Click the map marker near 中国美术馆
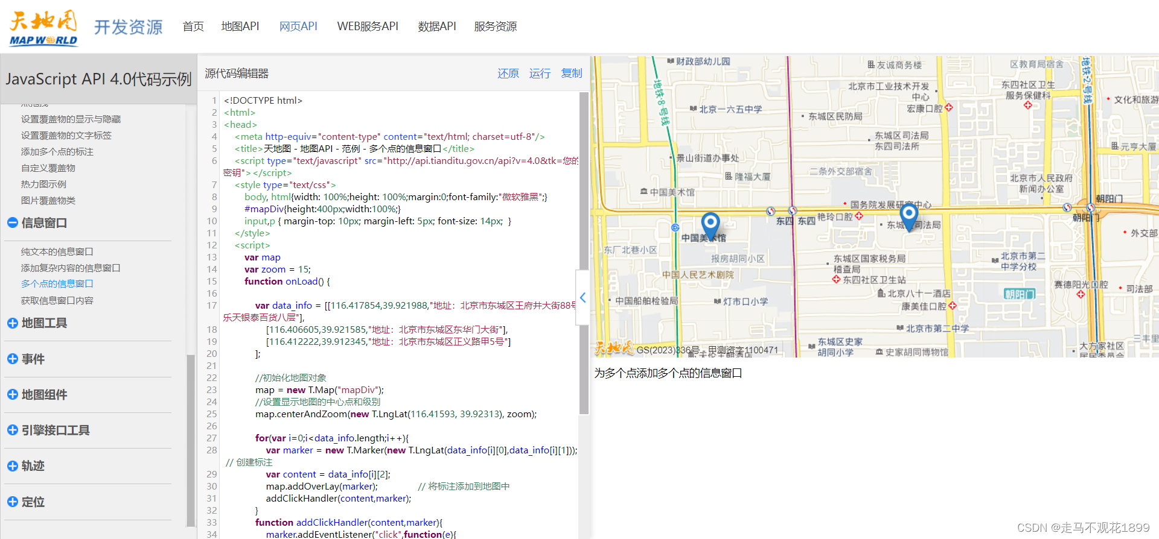This screenshot has height=539, width=1159. (710, 226)
